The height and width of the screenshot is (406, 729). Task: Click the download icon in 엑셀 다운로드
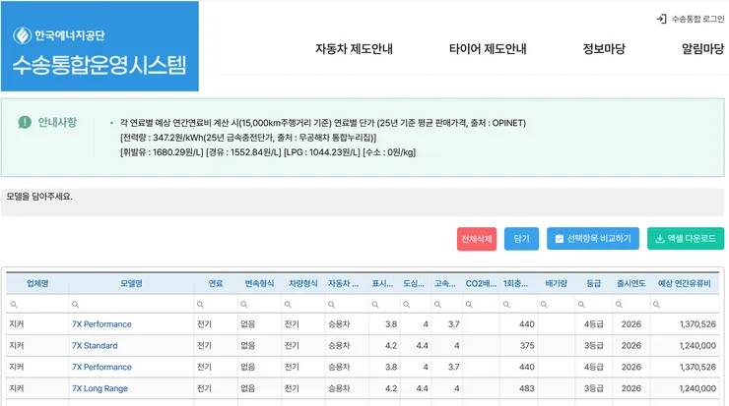coord(659,239)
